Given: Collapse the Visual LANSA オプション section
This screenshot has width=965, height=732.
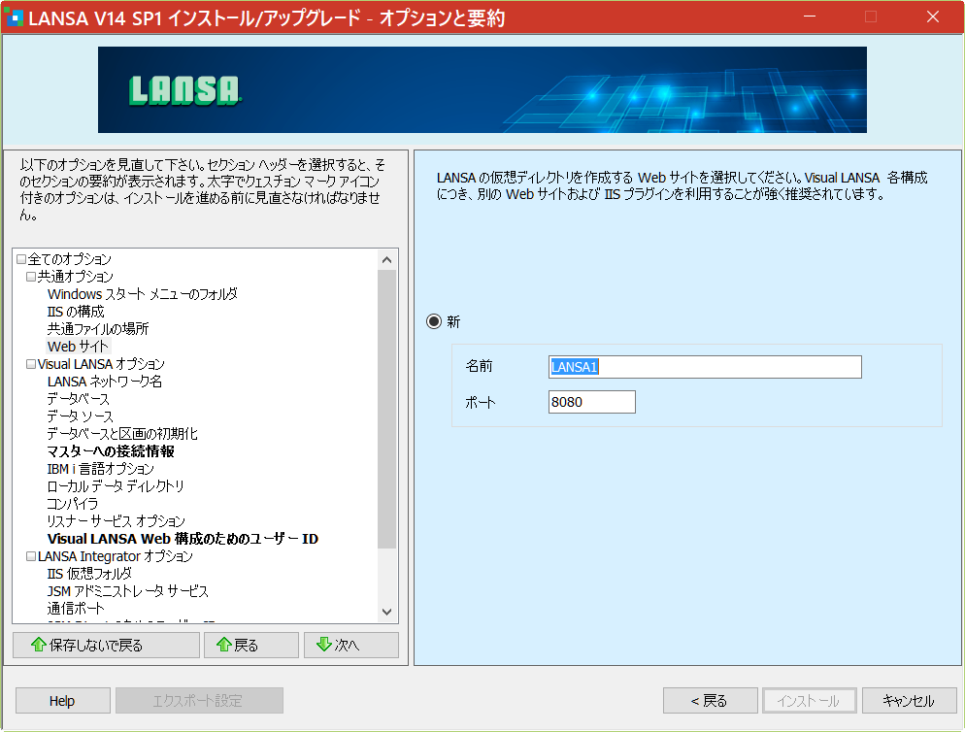Looking at the screenshot, I should coord(31,364).
